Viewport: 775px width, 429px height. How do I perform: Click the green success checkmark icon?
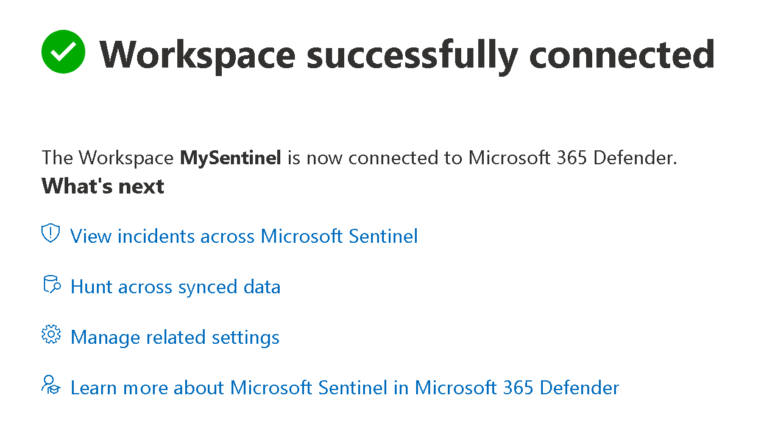click(63, 52)
